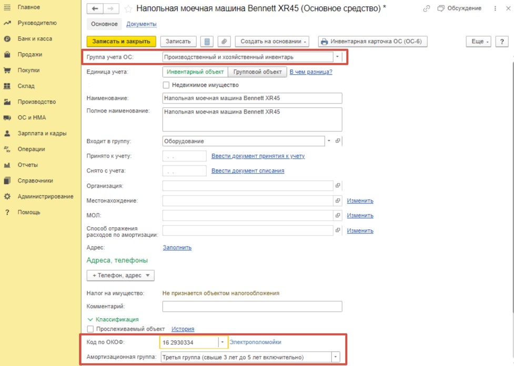Select Групповой объект accounting unit

click(257, 72)
